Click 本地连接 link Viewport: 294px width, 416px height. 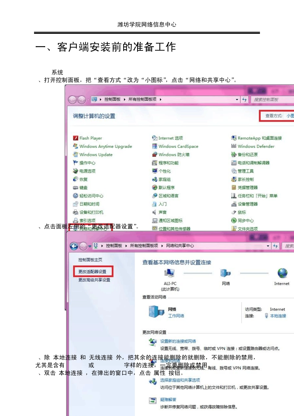tap(278, 316)
